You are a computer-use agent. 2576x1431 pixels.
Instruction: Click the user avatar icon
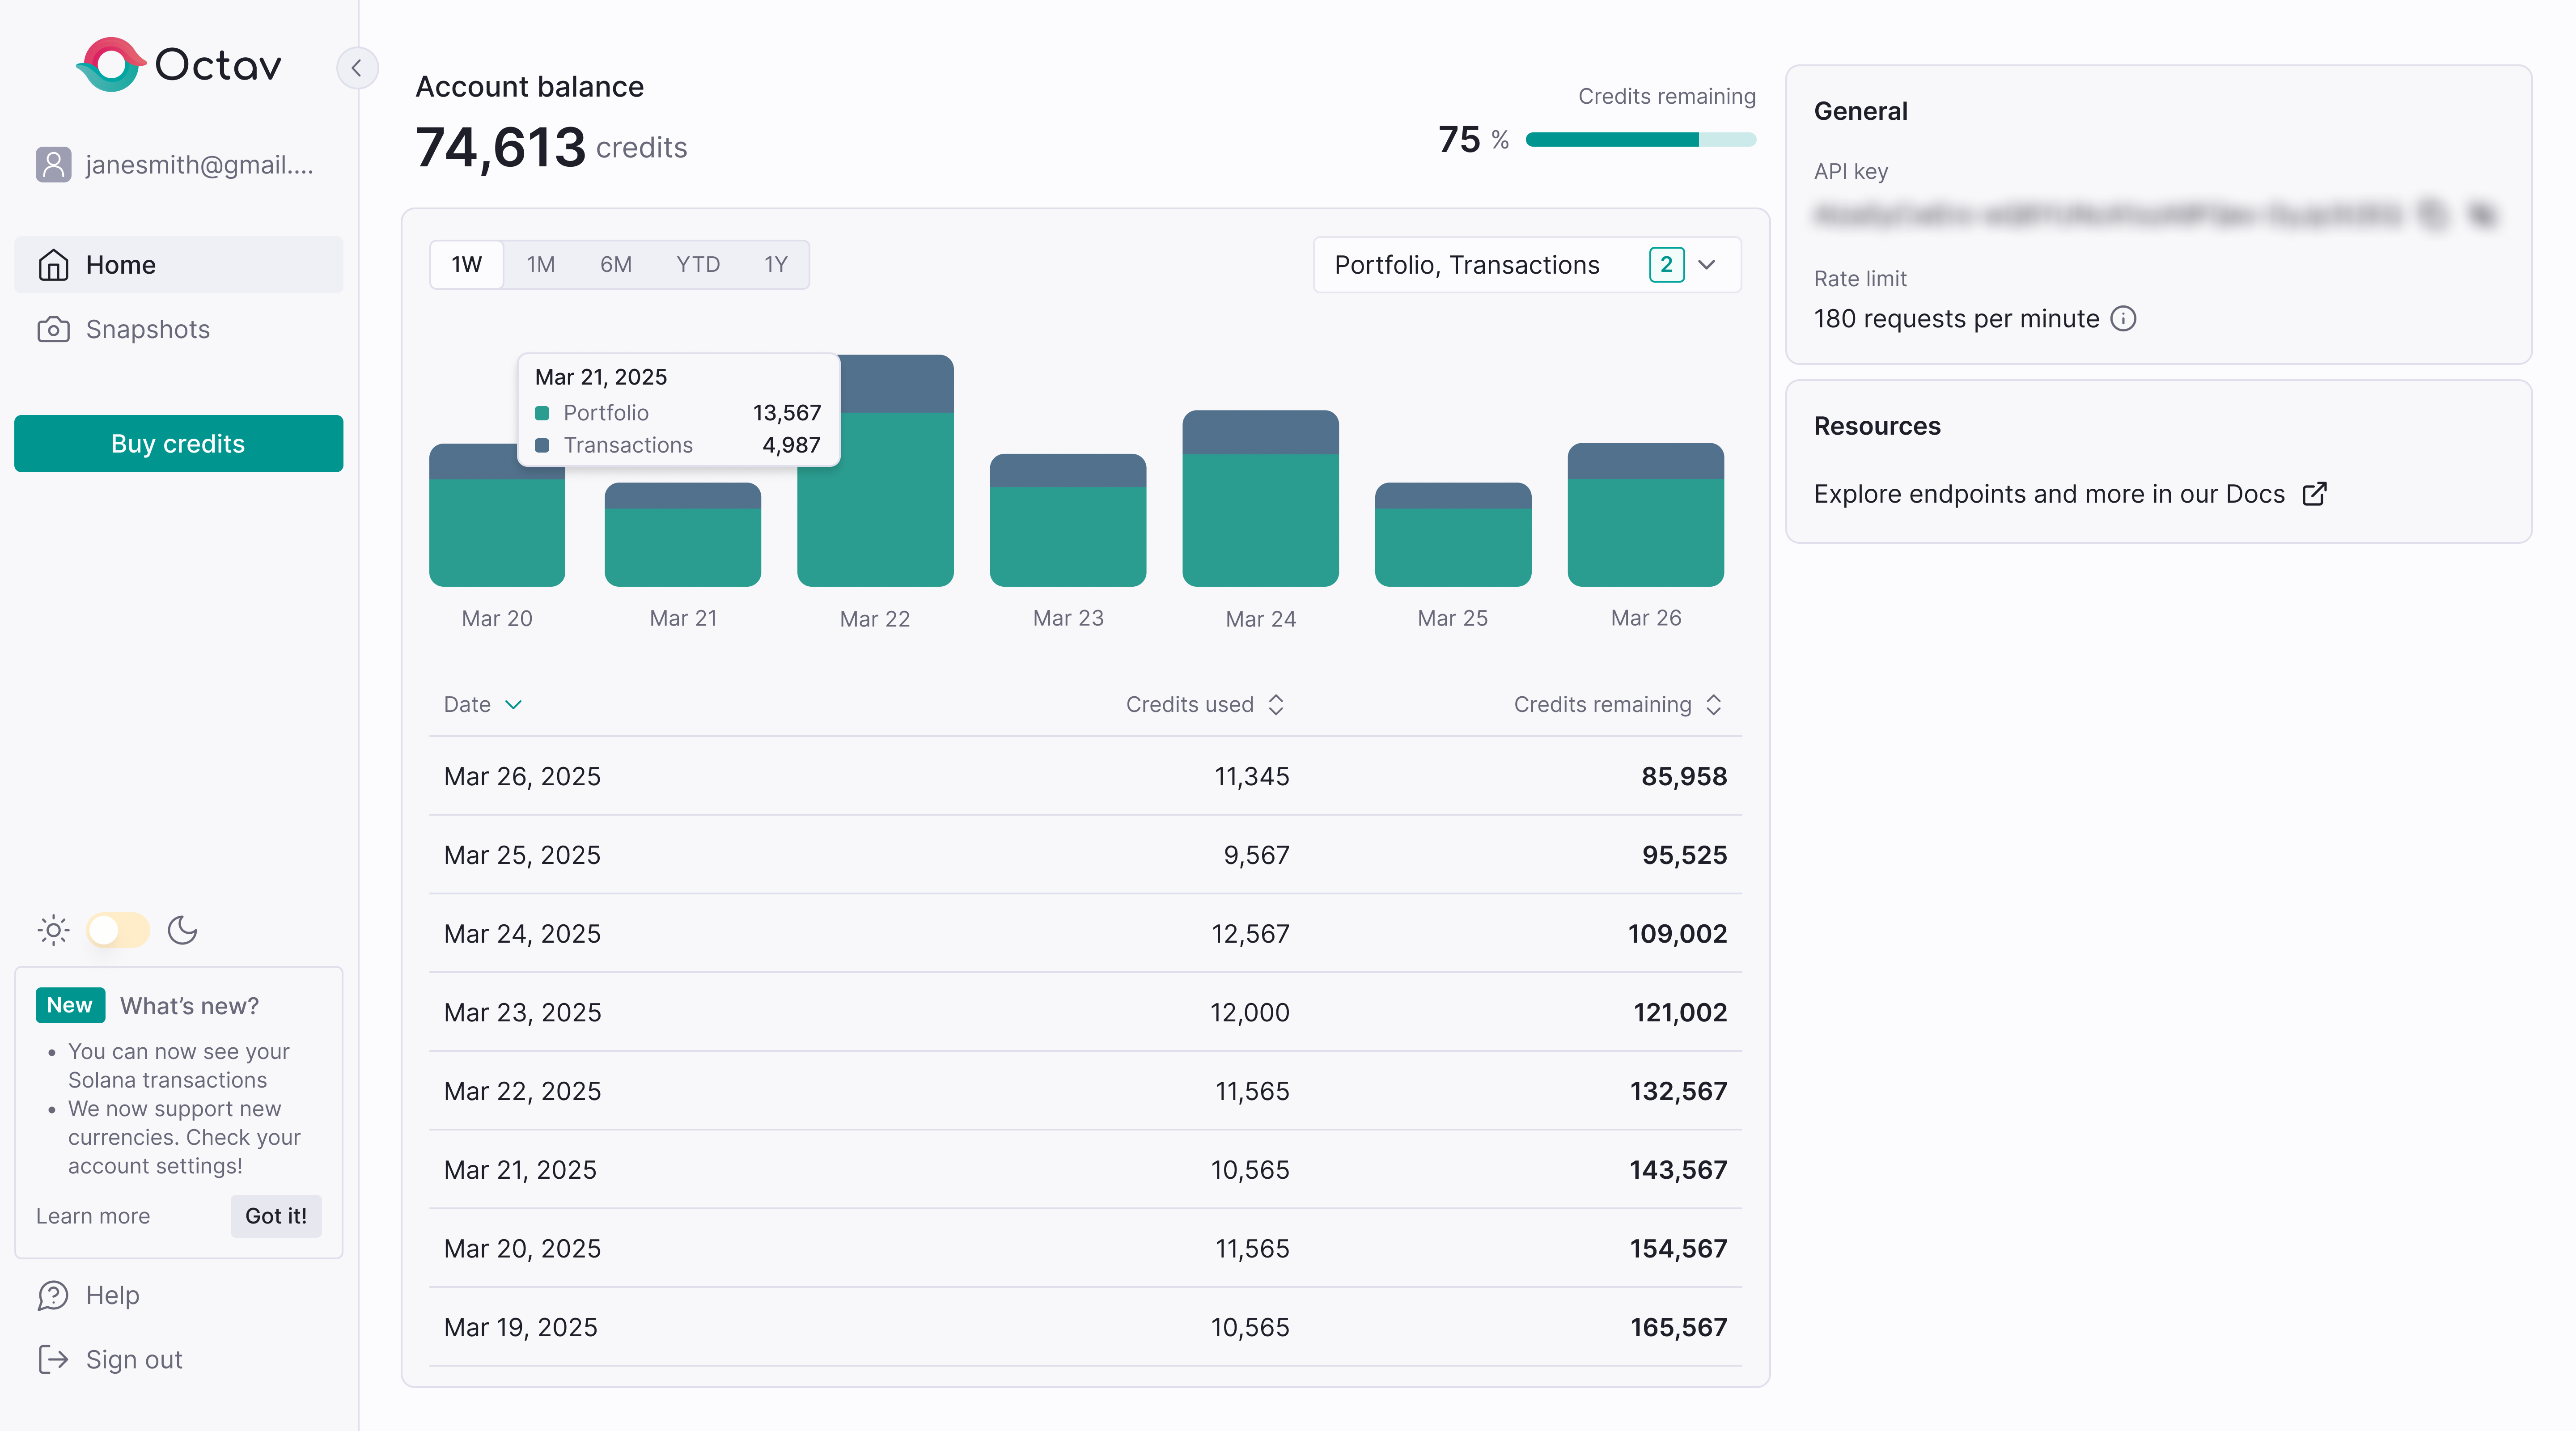pos(53,165)
